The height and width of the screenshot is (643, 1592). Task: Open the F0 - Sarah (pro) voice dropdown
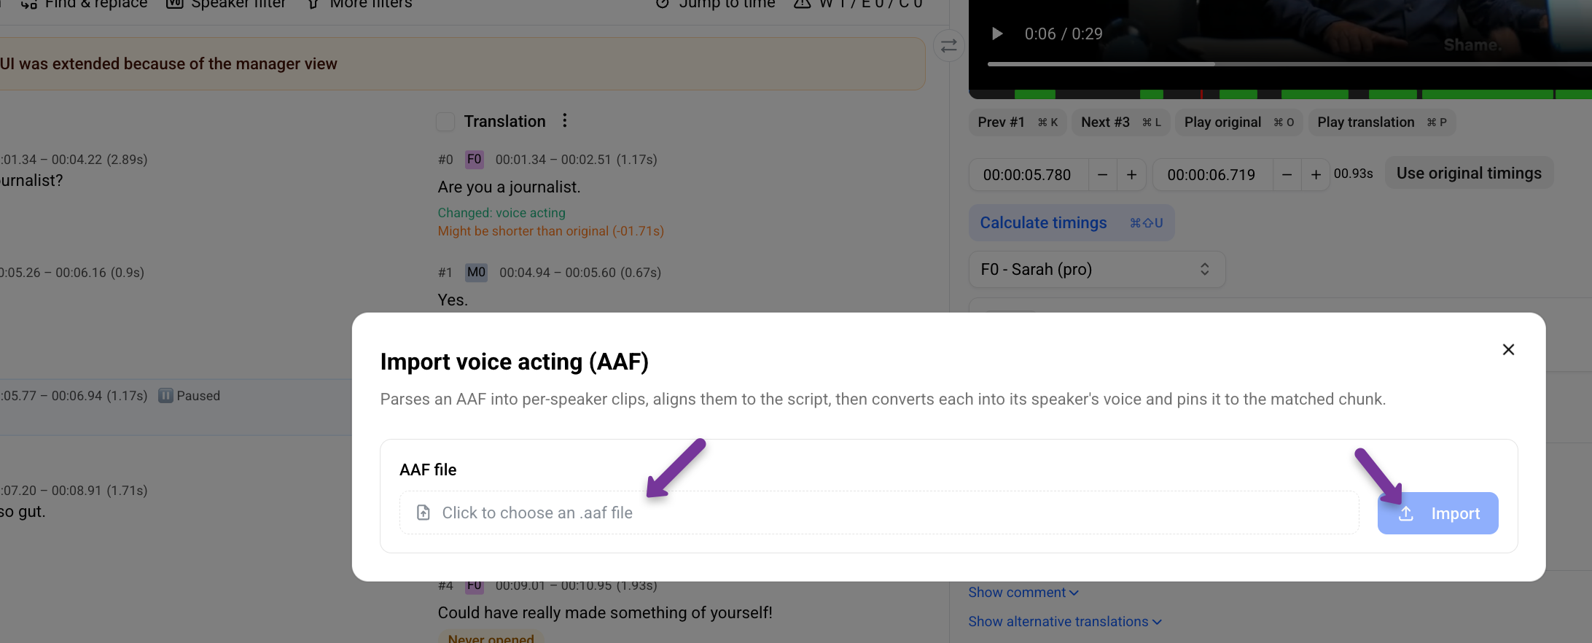(x=1096, y=270)
